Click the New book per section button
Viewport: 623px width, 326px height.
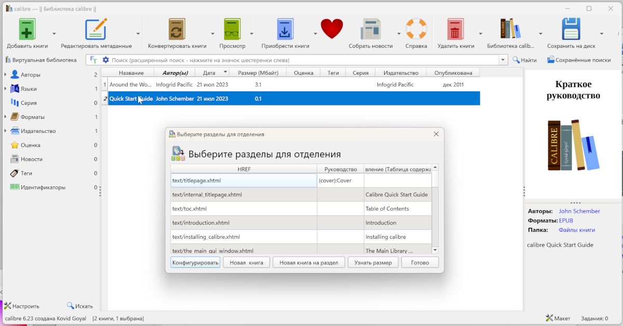[x=309, y=263]
